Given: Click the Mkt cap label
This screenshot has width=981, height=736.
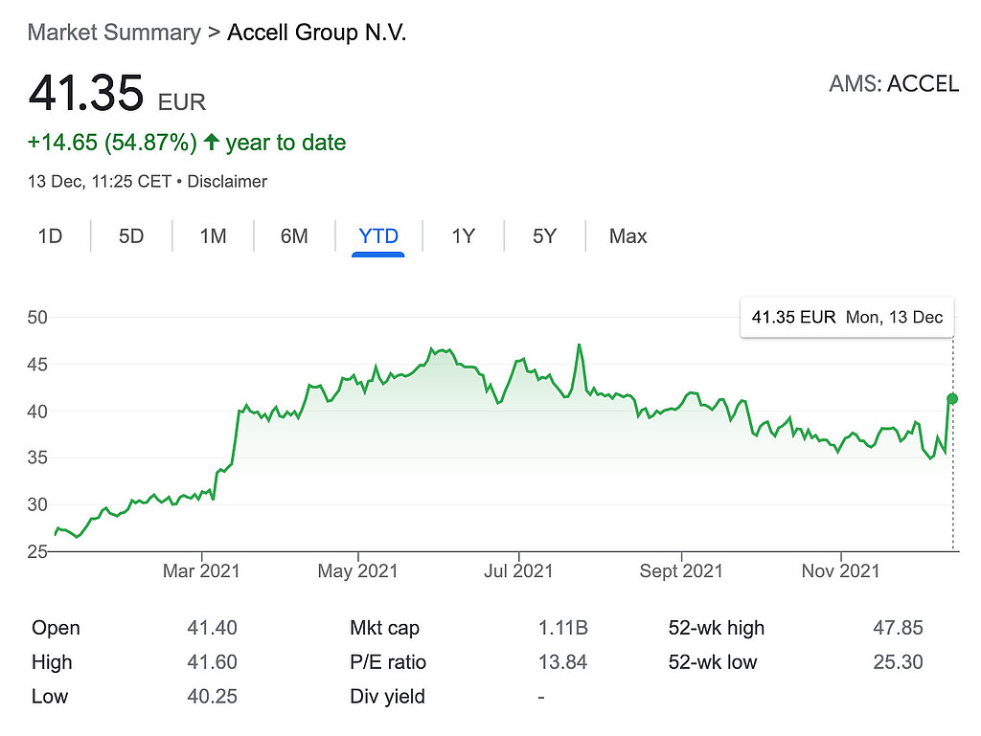Looking at the screenshot, I should click(384, 628).
